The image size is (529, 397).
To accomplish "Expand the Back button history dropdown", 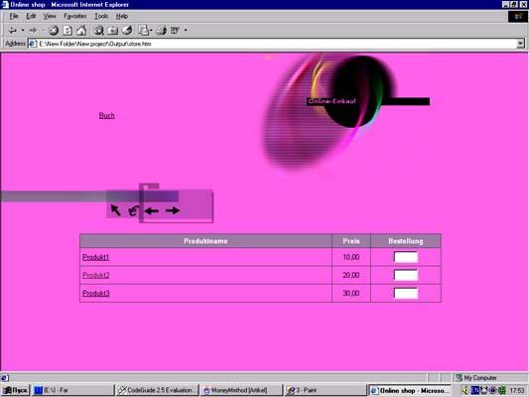I will [x=23, y=31].
